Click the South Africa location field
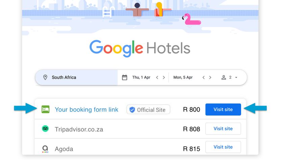The width and height of the screenshot is (287, 161). 64,77
